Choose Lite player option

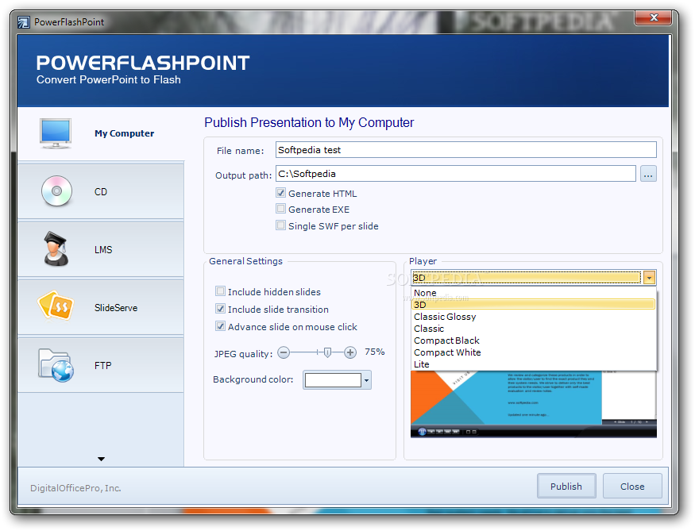[534, 364]
